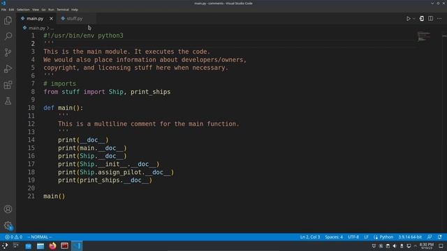Open the Run menu
The height and width of the screenshot is (251, 447).
(x=51, y=9)
